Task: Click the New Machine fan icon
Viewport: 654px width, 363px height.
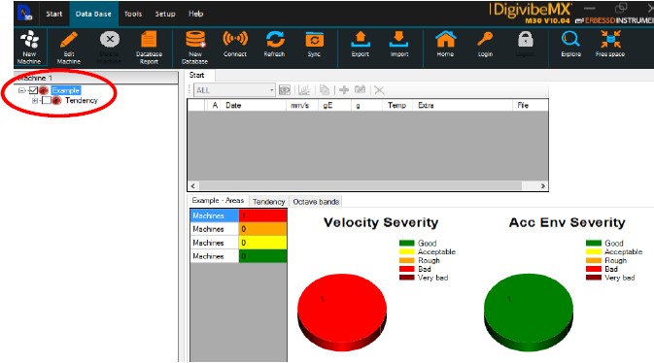Action: click(29, 47)
